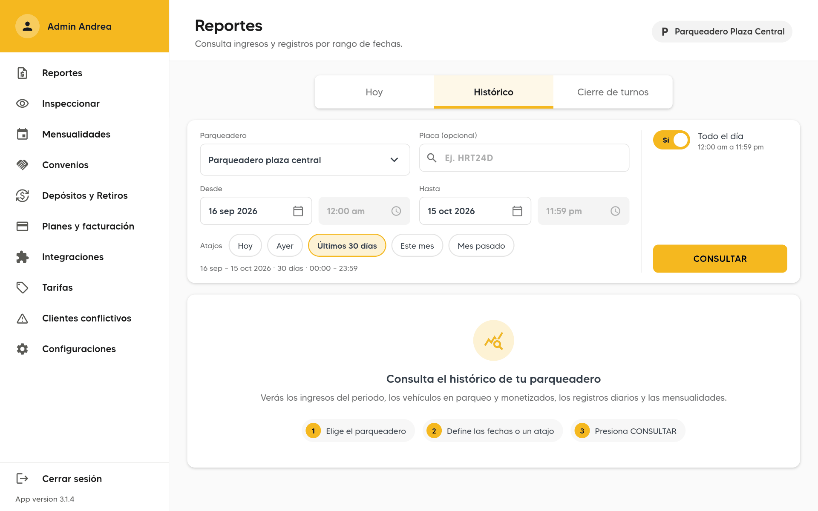Viewport: 818px width, 511px height.
Task: Click the Parqueadero Plaza Central header chip
Action: (x=722, y=32)
